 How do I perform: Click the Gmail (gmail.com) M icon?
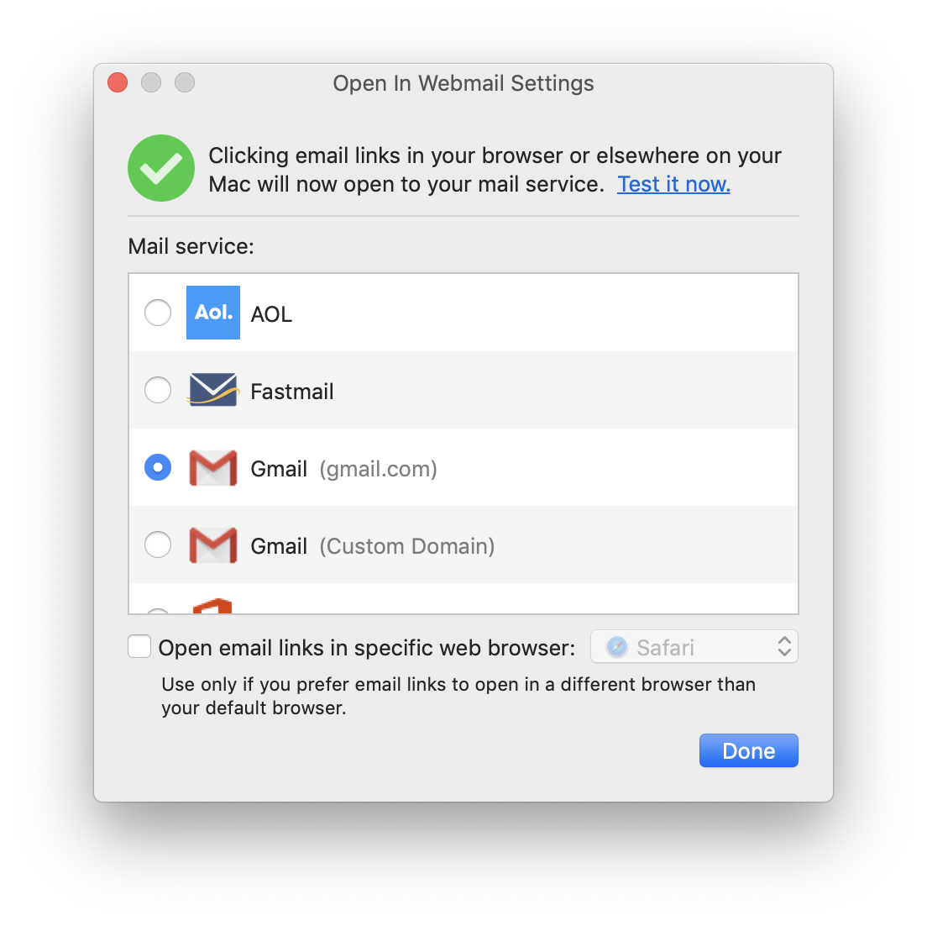[212, 468]
